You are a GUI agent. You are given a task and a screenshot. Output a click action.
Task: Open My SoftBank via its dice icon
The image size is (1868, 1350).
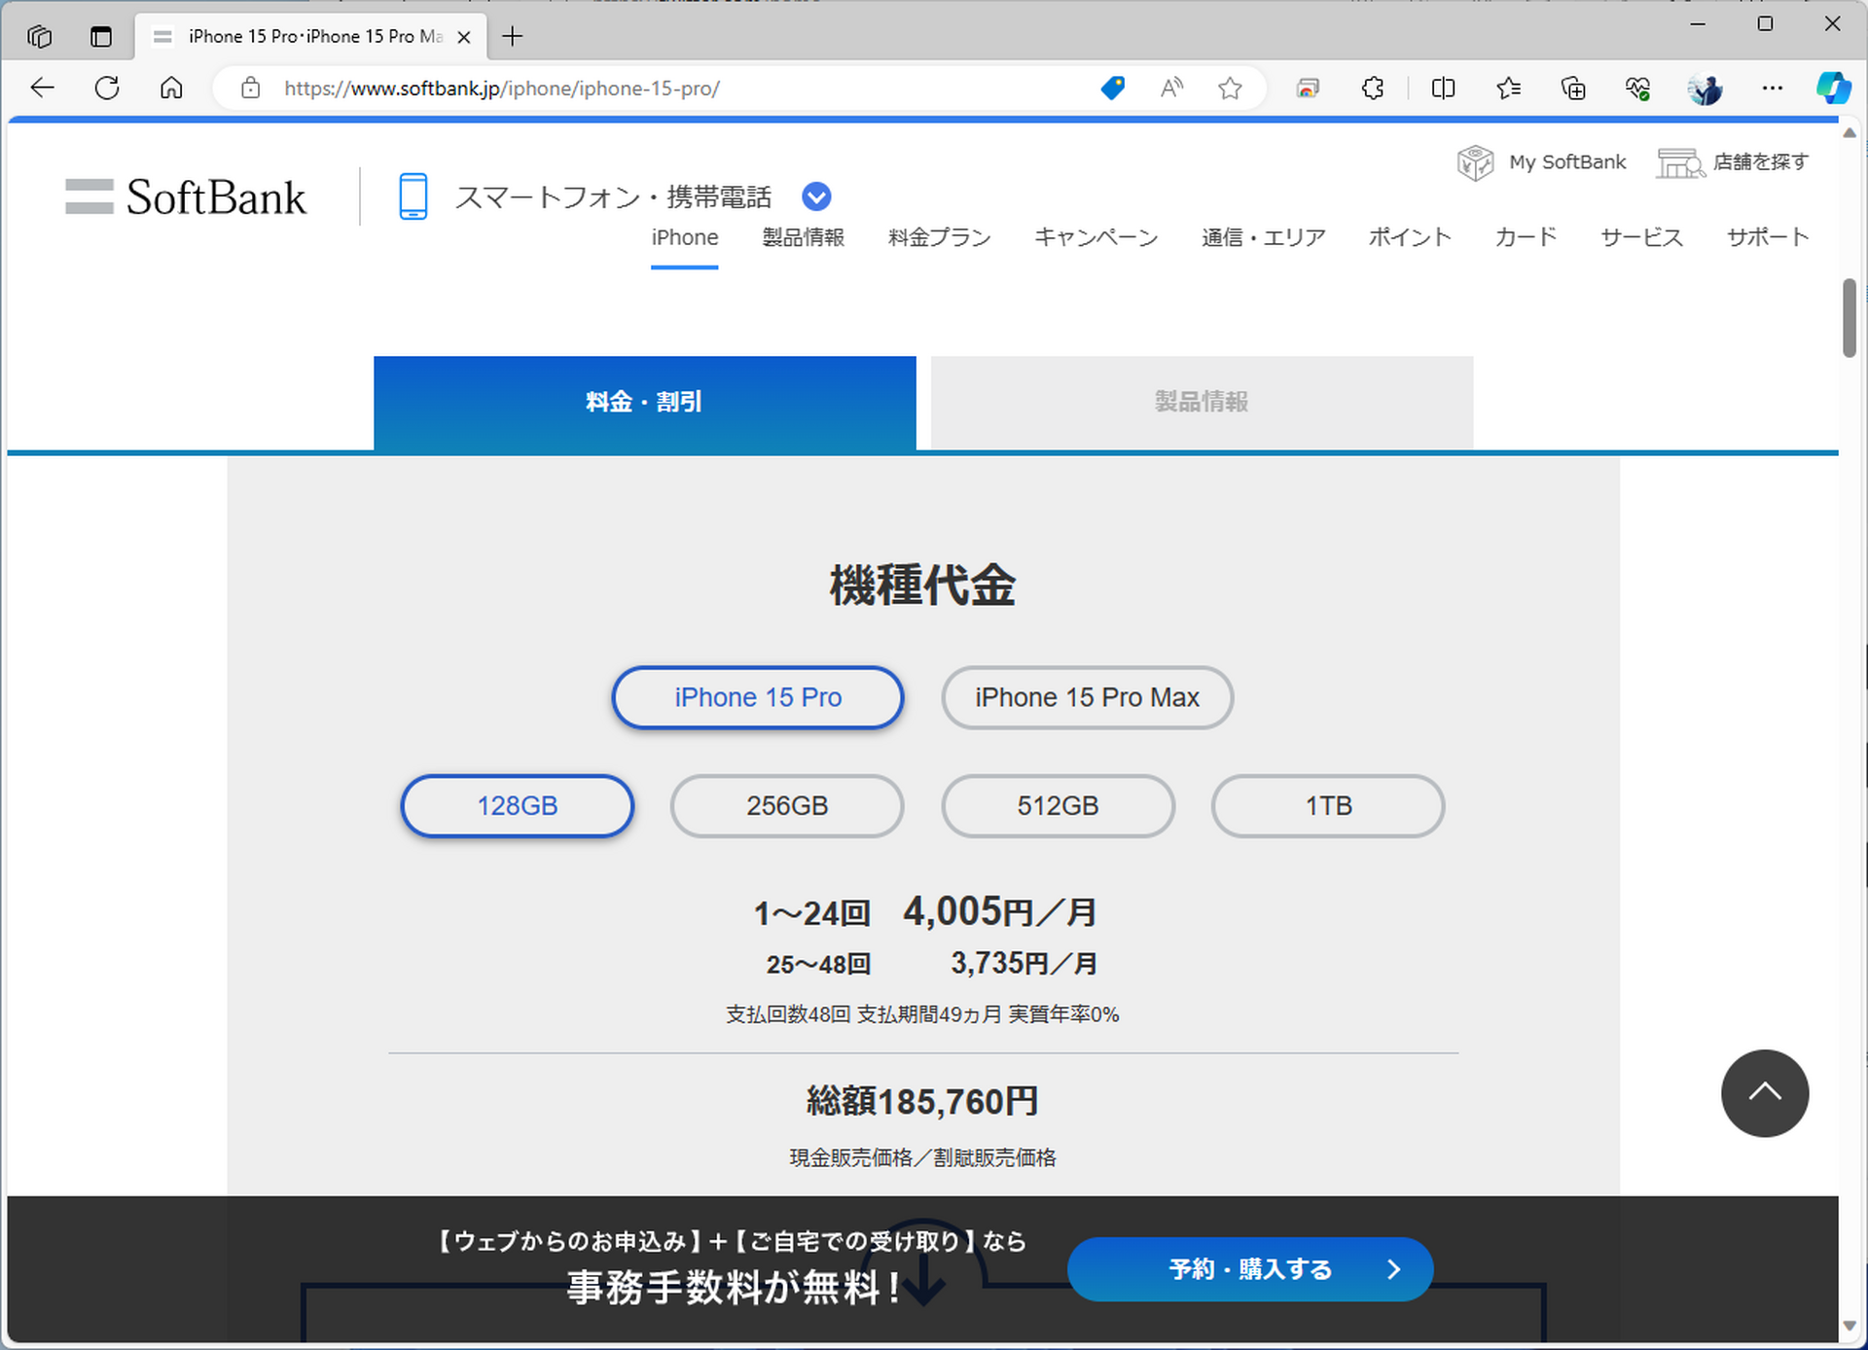point(1475,162)
